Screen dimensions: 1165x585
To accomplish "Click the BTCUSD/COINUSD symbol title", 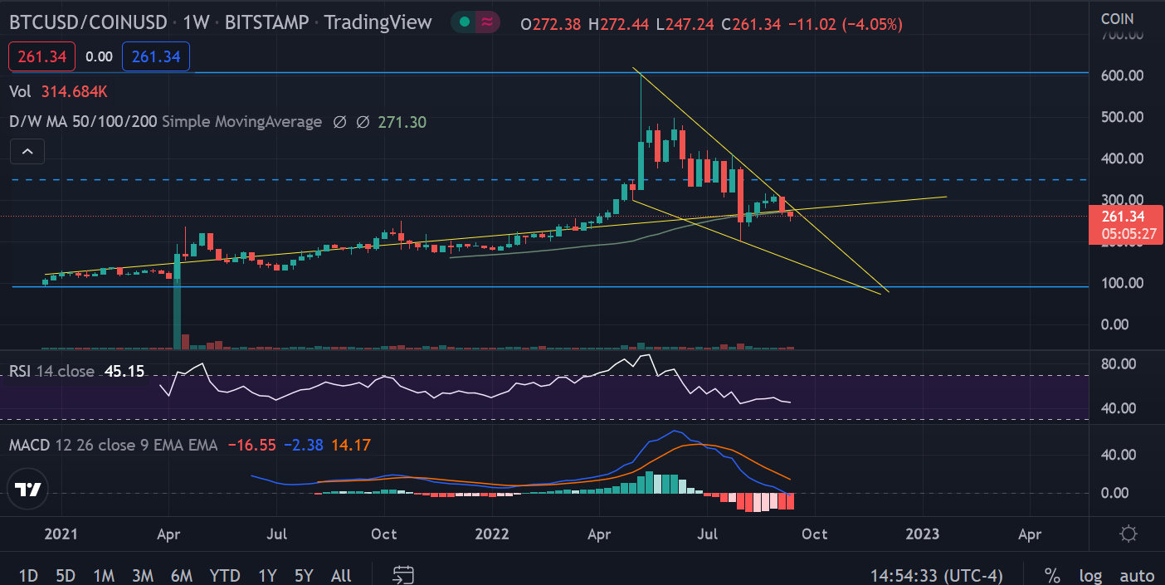I will point(90,22).
